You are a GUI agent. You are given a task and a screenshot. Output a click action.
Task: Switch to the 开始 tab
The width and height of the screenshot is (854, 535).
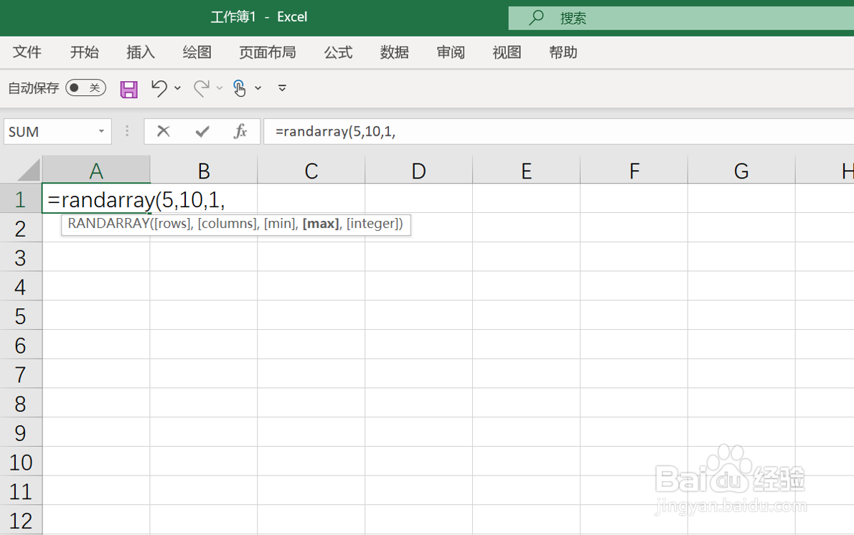(x=85, y=52)
